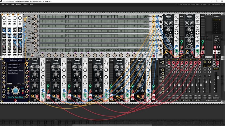Viewport: 225px width, 126px height.
Task: Select the V-SCALE 100% parameter cell
Action: pyautogui.click(x=55, y=50)
